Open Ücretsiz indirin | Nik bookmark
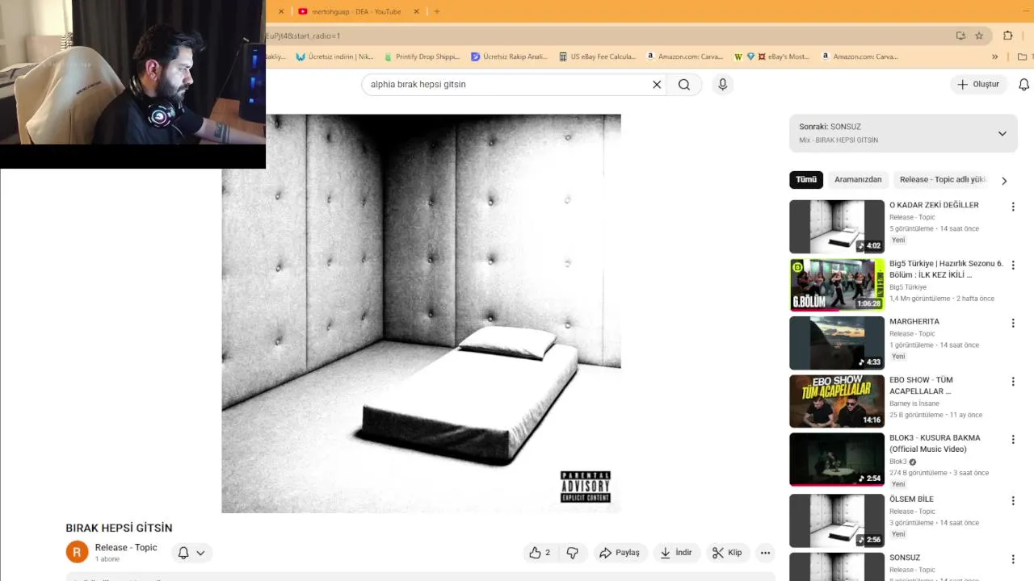The width and height of the screenshot is (1034, 581). point(334,56)
